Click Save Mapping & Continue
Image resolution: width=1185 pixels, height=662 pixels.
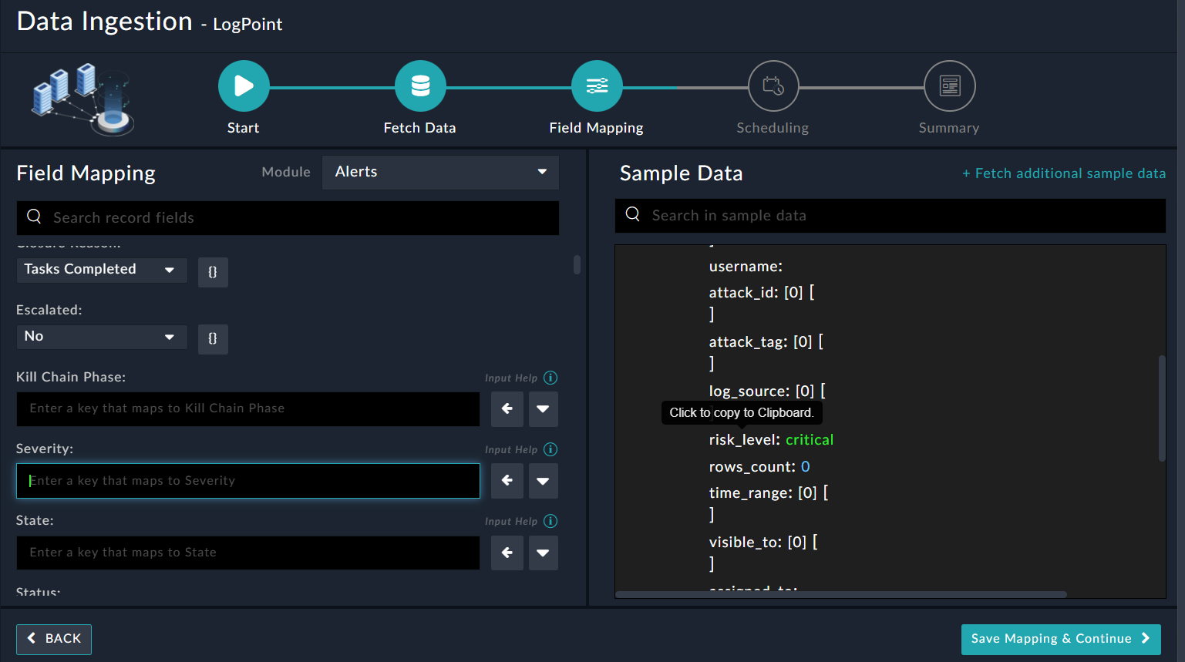[x=1060, y=639]
